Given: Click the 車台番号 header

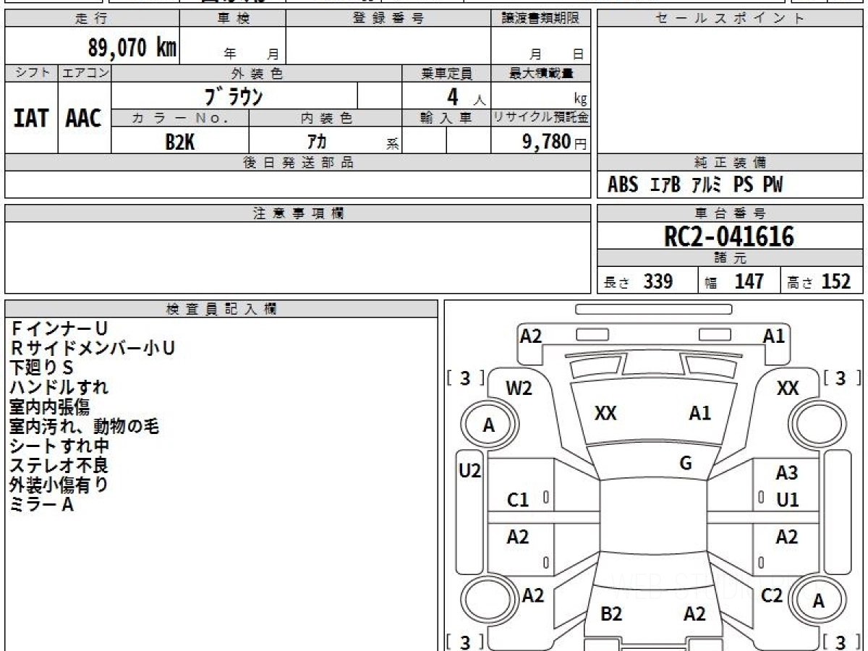Looking at the screenshot, I should (731, 213).
